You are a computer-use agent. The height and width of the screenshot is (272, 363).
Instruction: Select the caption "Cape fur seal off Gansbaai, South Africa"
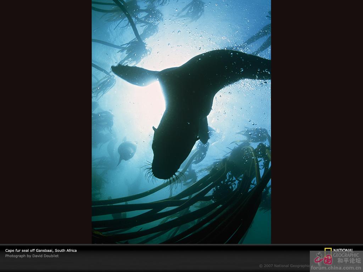coord(41,250)
